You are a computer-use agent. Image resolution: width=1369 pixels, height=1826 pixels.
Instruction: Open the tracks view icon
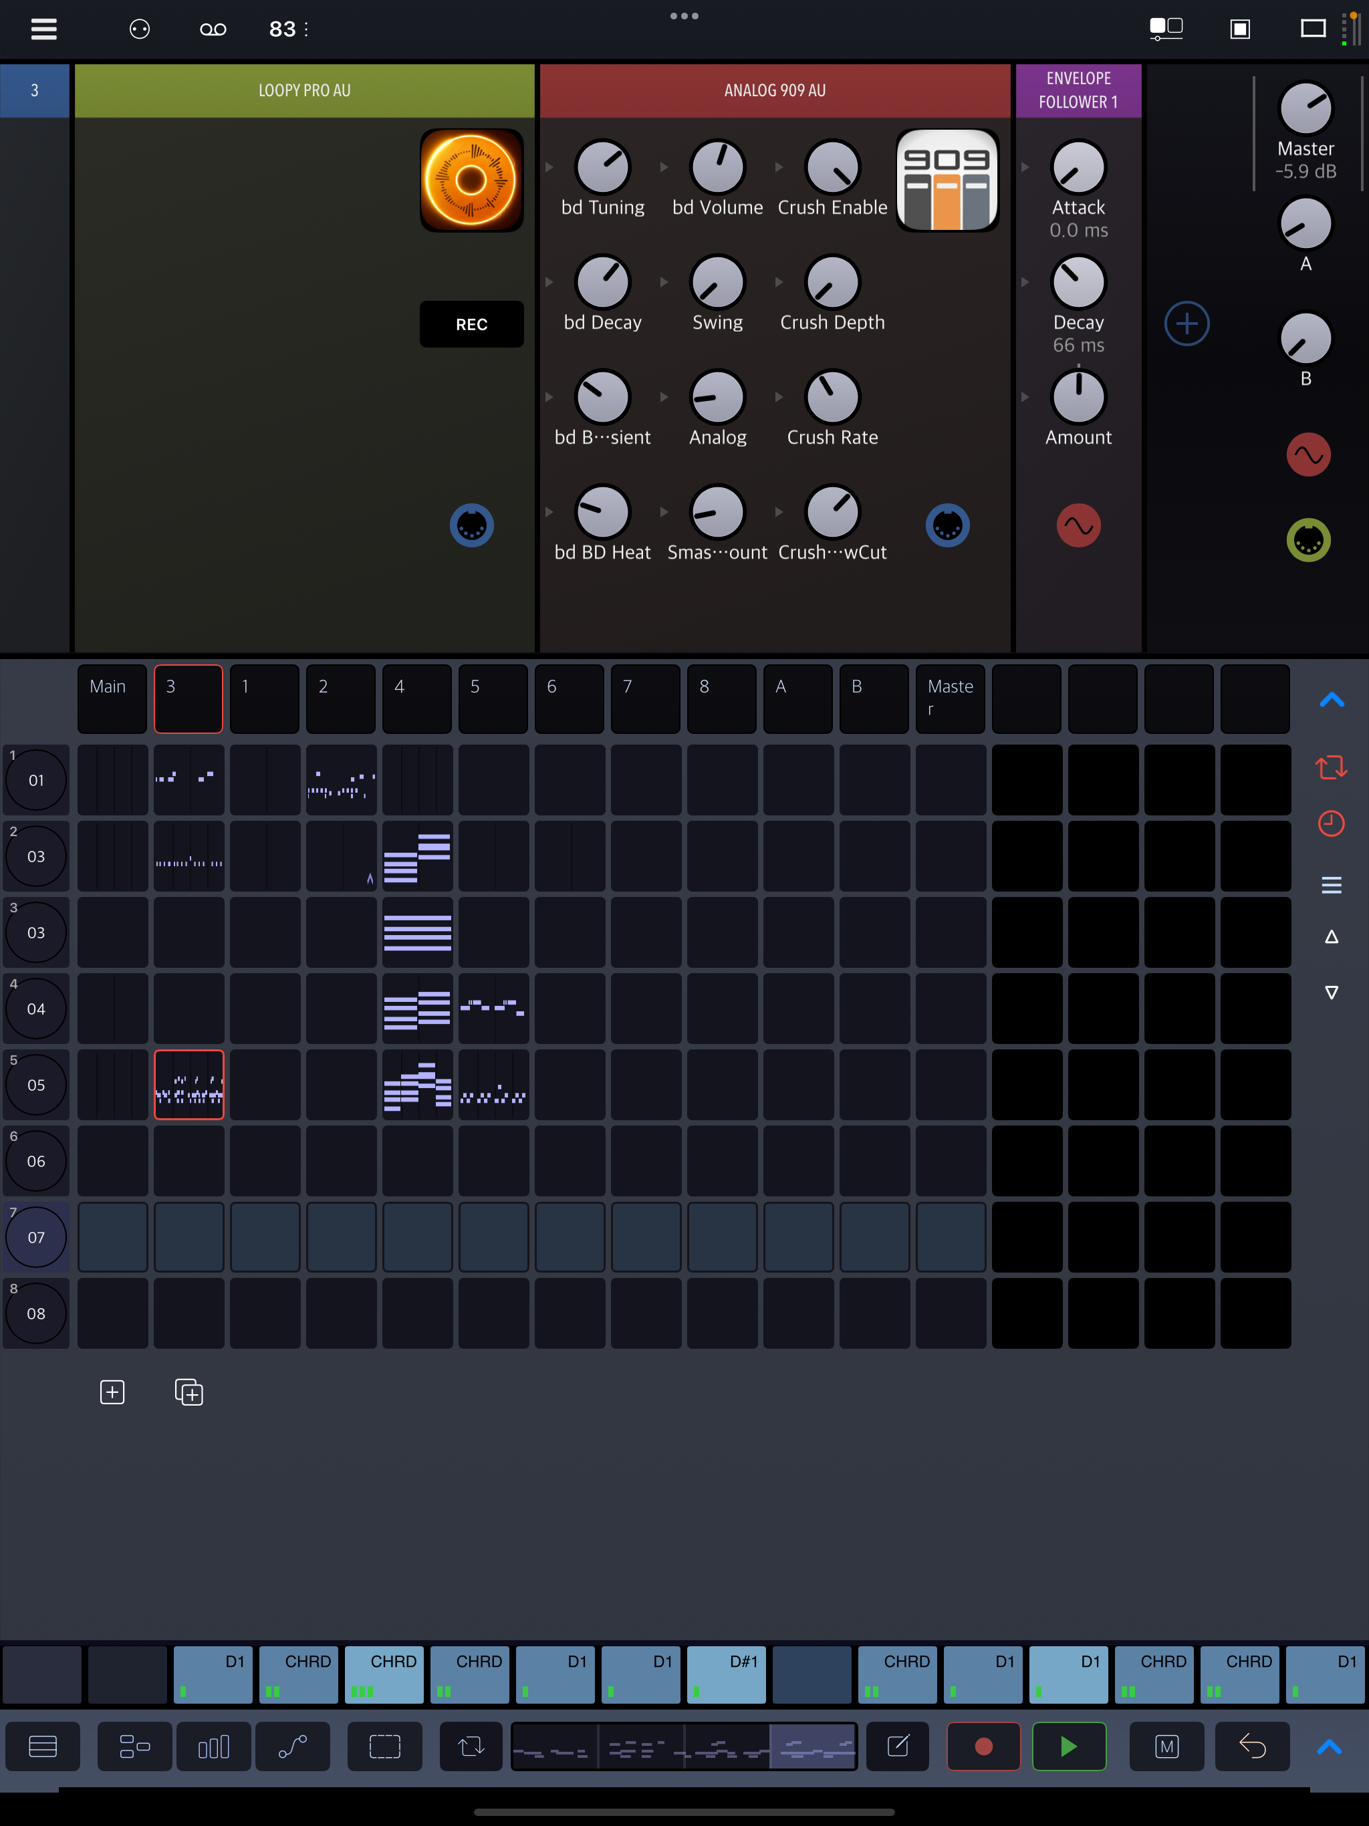(x=43, y=1746)
